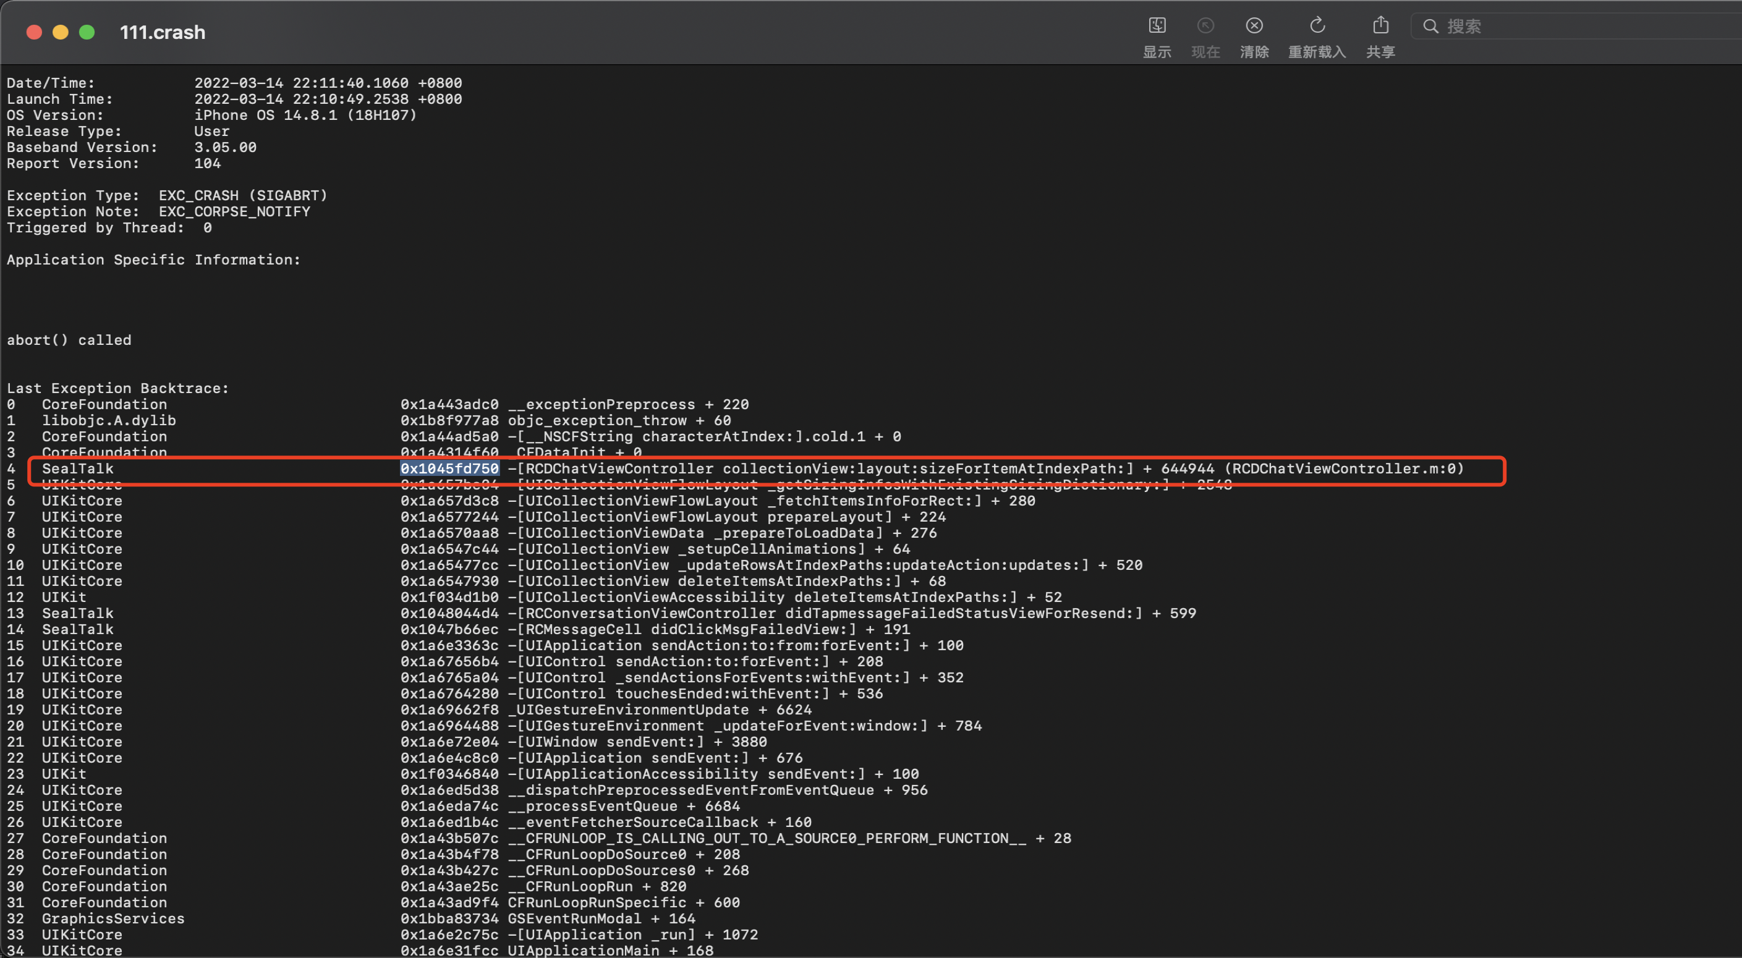
Task: Click the 现在 (Now) arrow icon
Action: pyautogui.click(x=1205, y=27)
